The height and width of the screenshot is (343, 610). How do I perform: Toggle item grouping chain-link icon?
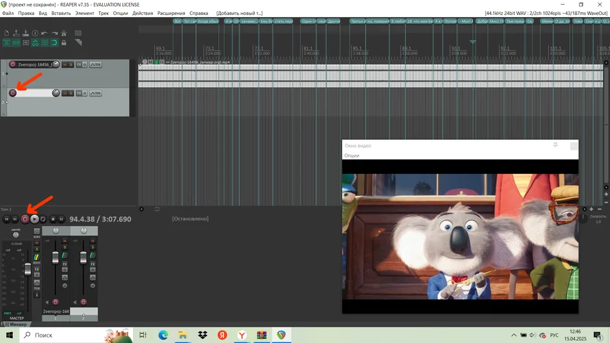click(16, 42)
